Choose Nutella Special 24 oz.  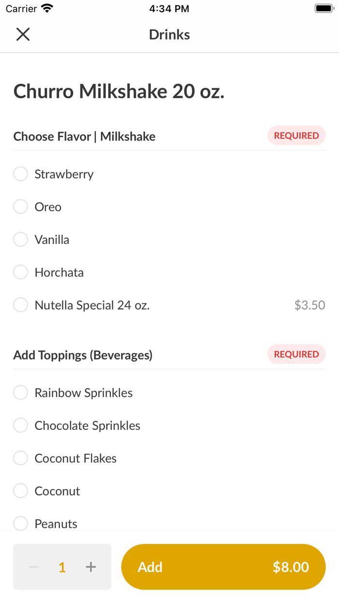(x=20, y=305)
